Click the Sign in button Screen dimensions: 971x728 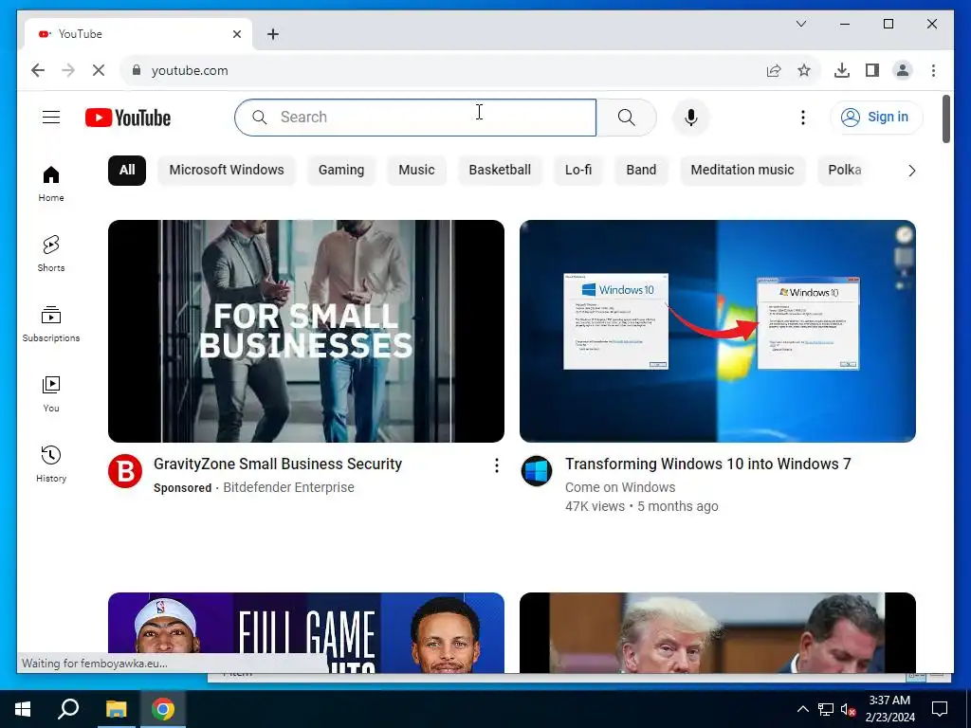876,117
